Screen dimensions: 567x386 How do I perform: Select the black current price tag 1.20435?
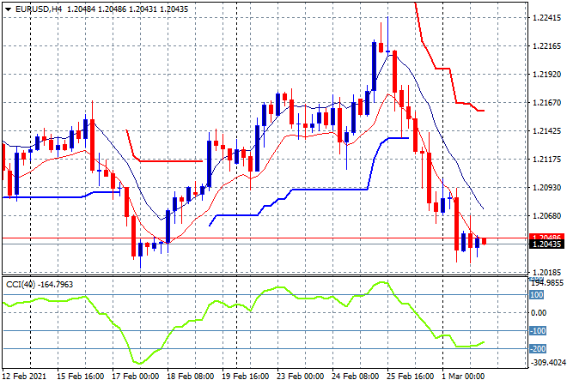click(x=546, y=244)
